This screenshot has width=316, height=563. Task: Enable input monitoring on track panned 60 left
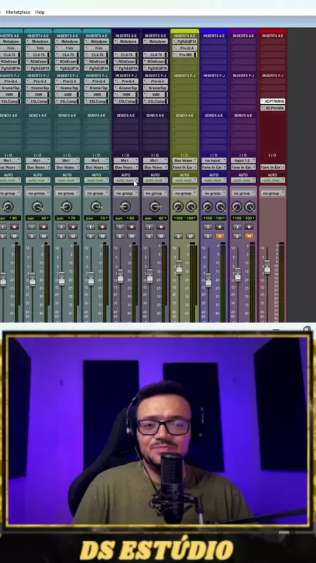point(120,227)
